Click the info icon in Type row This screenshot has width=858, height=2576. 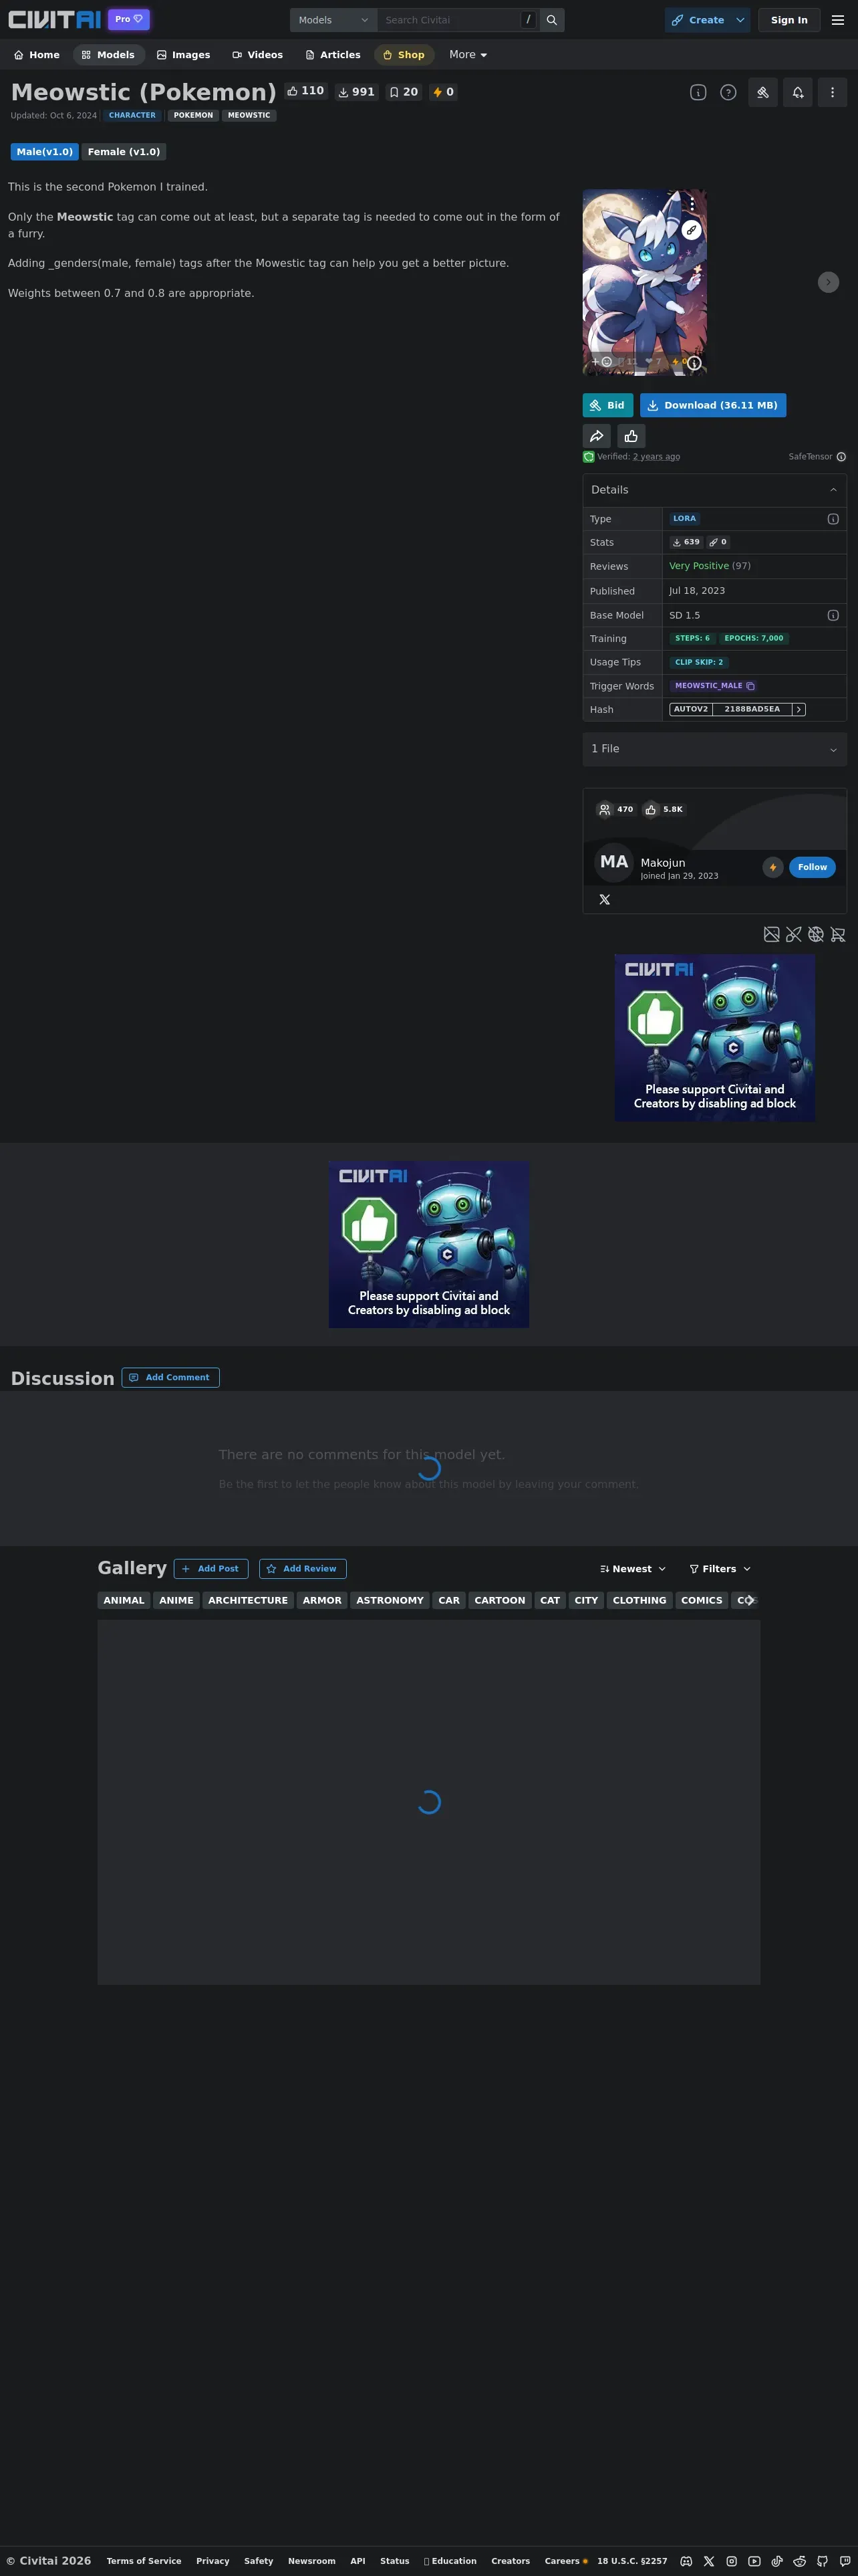(x=833, y=519)
